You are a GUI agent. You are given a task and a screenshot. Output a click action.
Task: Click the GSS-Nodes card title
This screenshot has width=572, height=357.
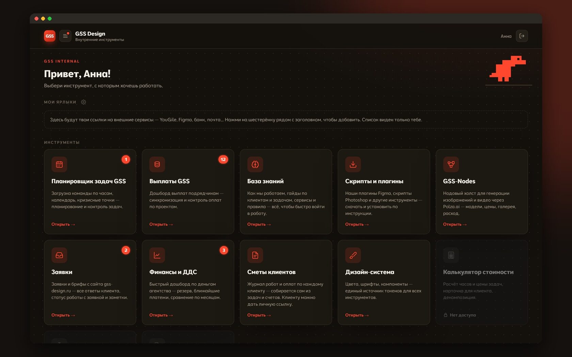[459, 181]
